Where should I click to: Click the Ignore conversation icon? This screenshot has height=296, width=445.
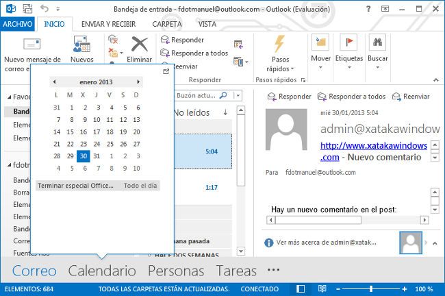(113, 40)
